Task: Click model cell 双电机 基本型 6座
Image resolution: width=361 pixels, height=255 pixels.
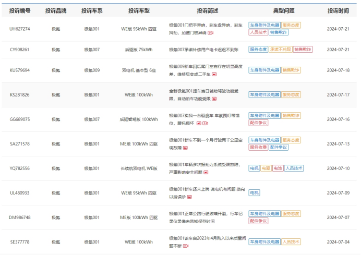Action: pos(139,70)
